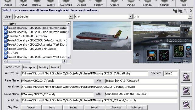This screenshot has width=195, height=110.
Task: Click the Alias field with crj-200-cf34 sound
Action: 141,94
